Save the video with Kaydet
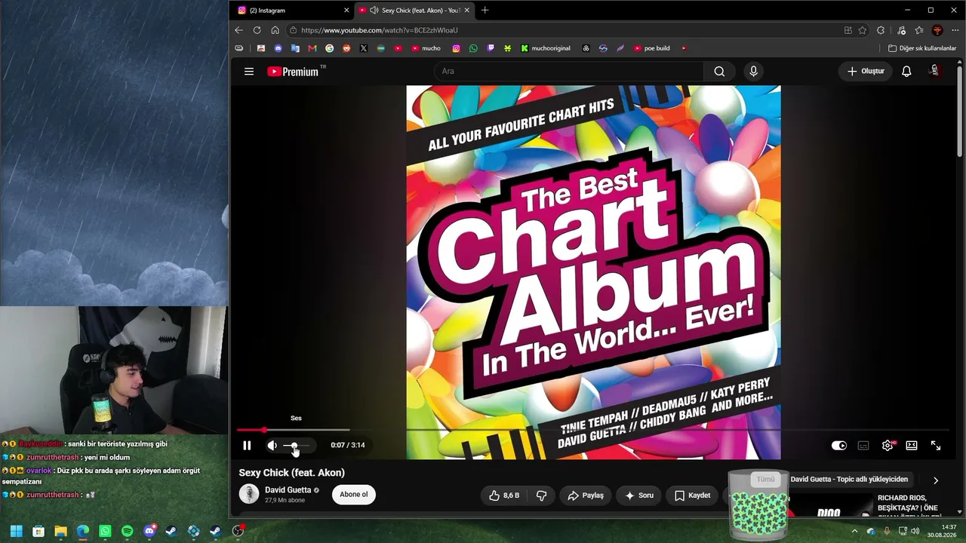 (x=692, y=495)
